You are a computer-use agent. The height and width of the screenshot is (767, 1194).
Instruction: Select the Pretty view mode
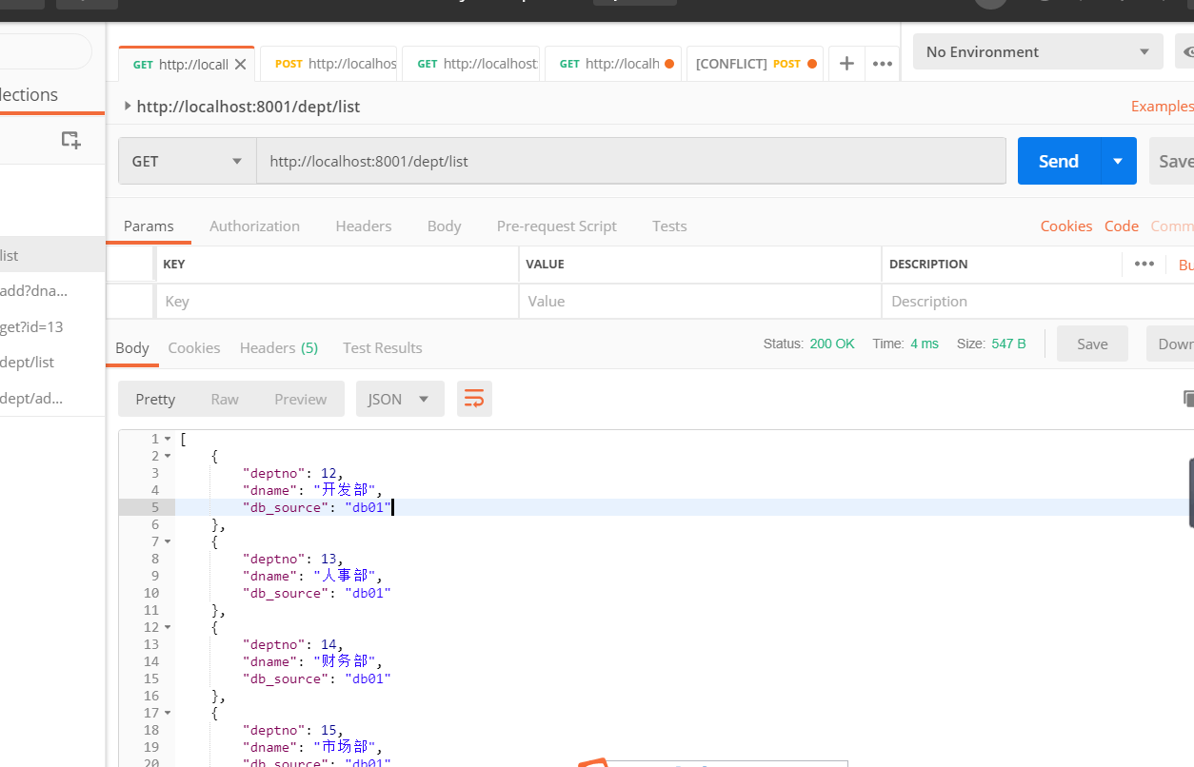click(x=155, y=399)
